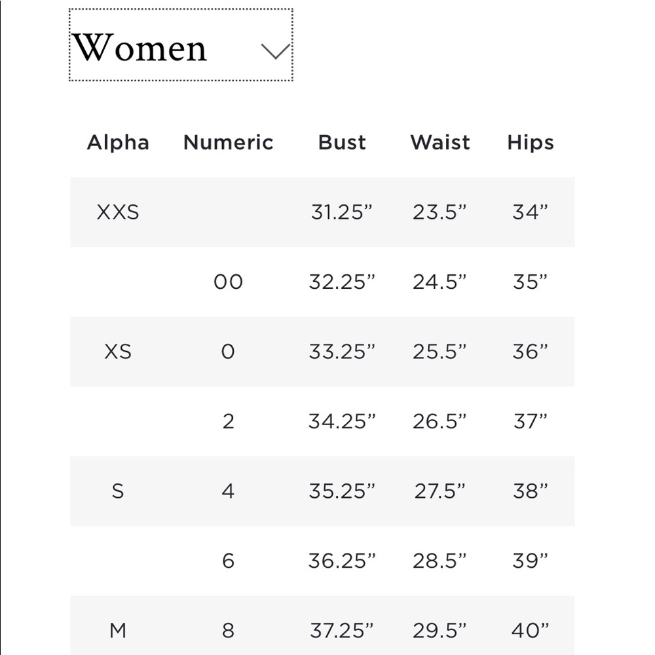Select the 38" hips measurement
655x655 pixels.
click(531, 491)
